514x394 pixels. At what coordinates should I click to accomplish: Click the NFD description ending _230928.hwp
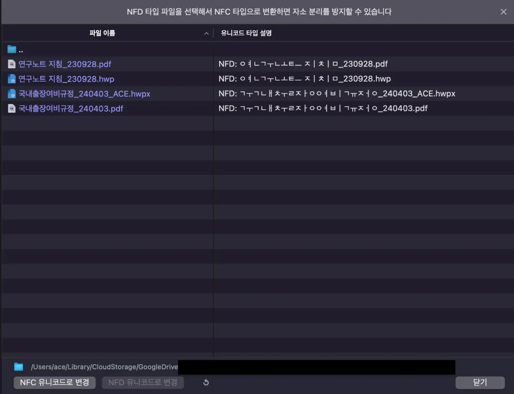(305, 79)
